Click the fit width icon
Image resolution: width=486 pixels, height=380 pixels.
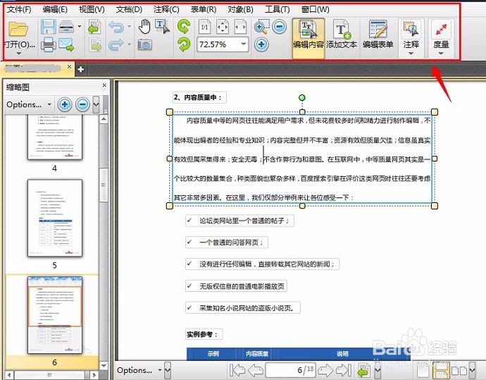[x=240, y=27]
